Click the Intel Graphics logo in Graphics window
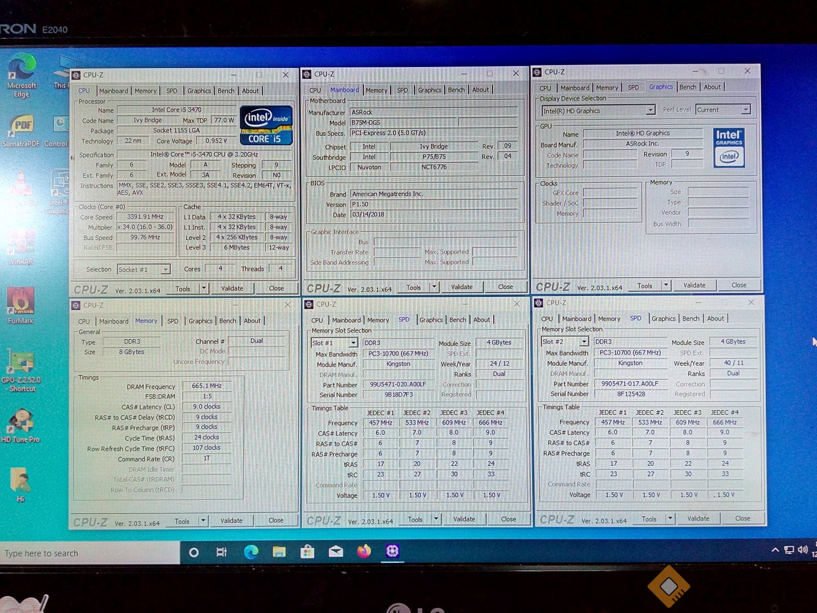817x613 pixels. coord(729,148)
